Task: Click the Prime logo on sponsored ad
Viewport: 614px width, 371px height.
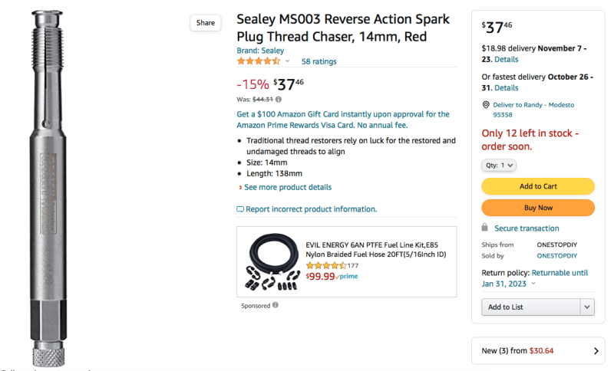Action: pos(348,277)
